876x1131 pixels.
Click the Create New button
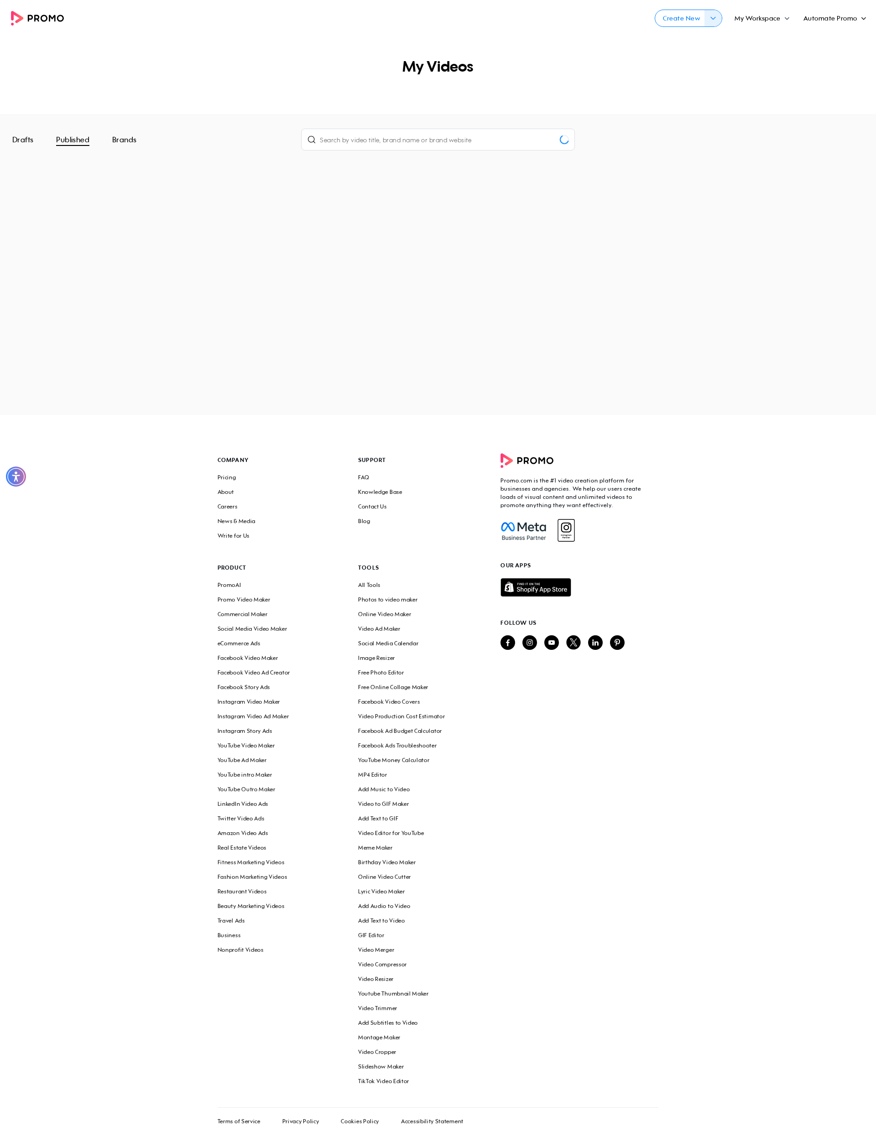681,18
